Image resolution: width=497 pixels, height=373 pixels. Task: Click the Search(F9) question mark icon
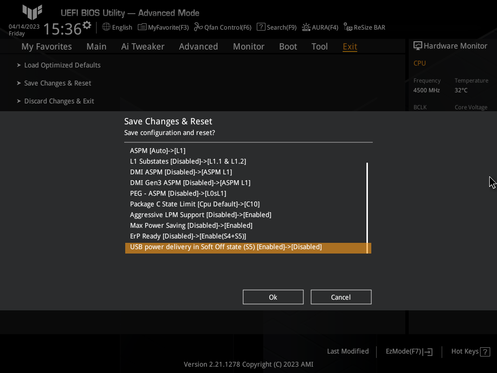pyautogui.click(x=261, y=27)
